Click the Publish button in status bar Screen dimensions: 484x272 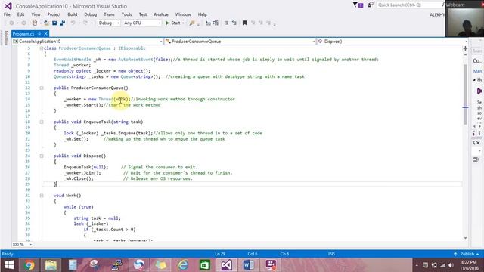coord(467,254)
